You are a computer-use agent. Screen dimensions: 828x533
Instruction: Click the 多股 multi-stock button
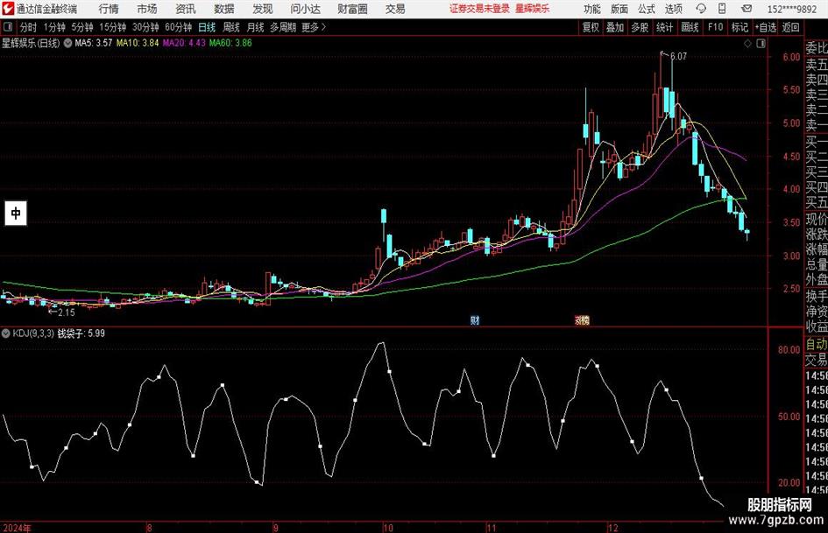(x=640, y=27)
